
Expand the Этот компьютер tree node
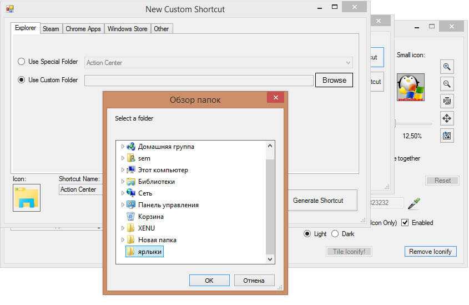(123, 170)
